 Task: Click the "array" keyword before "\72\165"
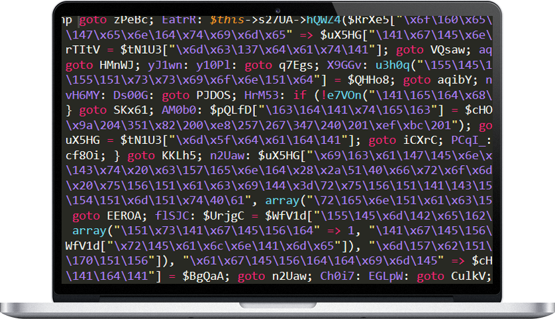click(282, 201)
